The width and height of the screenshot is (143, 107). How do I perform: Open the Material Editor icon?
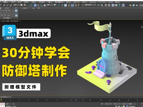pos(123,5)
